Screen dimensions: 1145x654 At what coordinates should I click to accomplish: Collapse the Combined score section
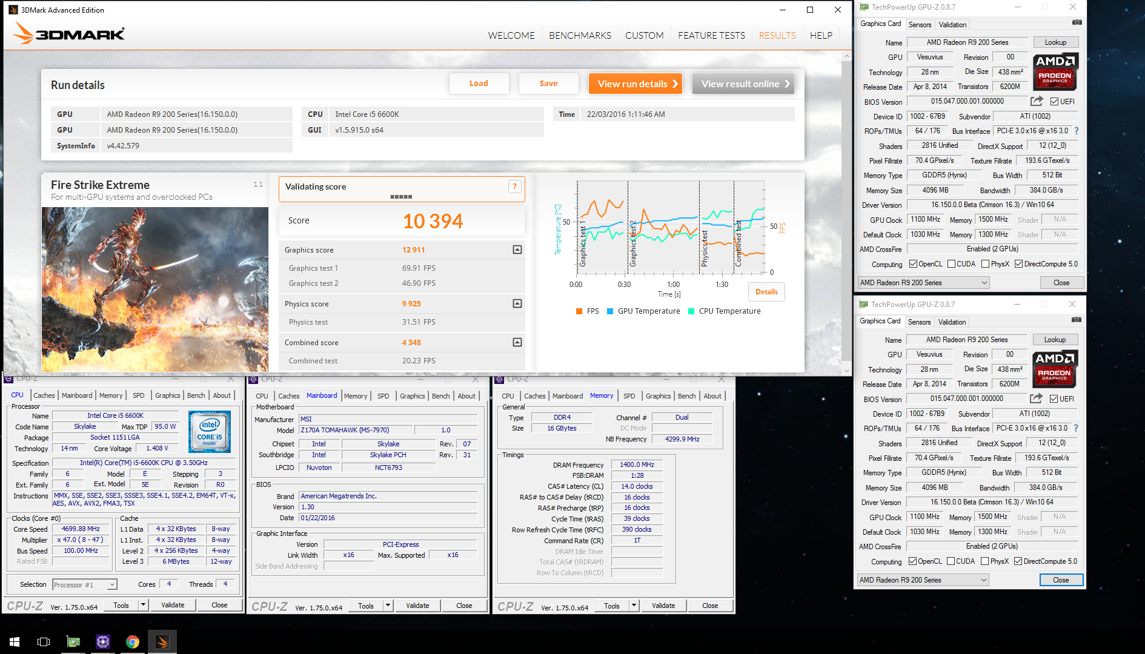pos(517,342)
